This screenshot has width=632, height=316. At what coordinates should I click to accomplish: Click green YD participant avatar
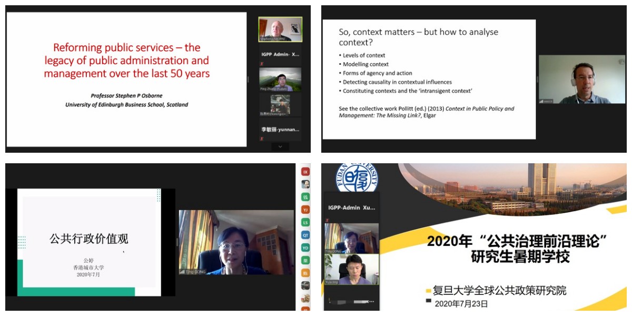[x=305, y=248]
